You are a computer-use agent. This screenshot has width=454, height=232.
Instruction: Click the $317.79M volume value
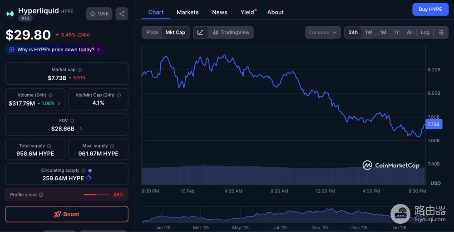(22, 103)
